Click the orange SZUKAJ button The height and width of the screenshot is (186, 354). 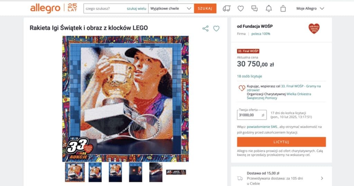click(x=205, y=9)
